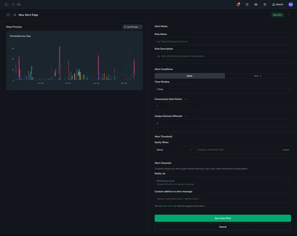Open search with the magnifier icon
The height and width of the screenshot is (236, 297).
coord(14,4)
